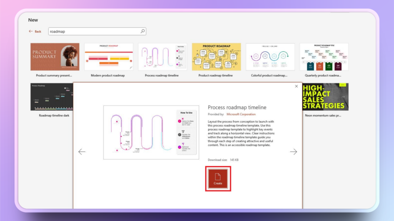The image size is (394, 221).
Task: Click the 'Process roadmap timeline' dialog heading
Action: [x=237, y=107]
